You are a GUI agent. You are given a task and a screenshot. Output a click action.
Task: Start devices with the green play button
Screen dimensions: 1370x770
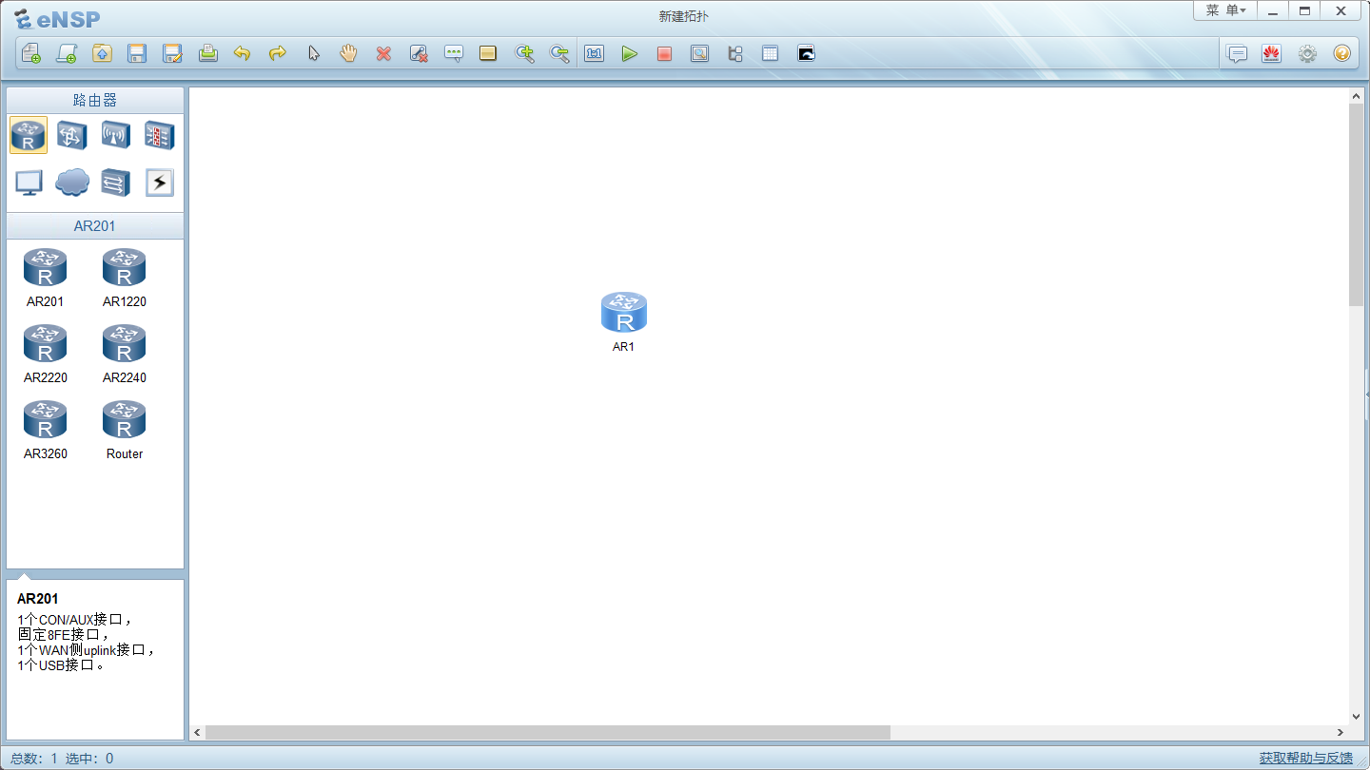(630, 54)
